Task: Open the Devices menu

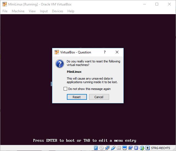Action: 58,11
